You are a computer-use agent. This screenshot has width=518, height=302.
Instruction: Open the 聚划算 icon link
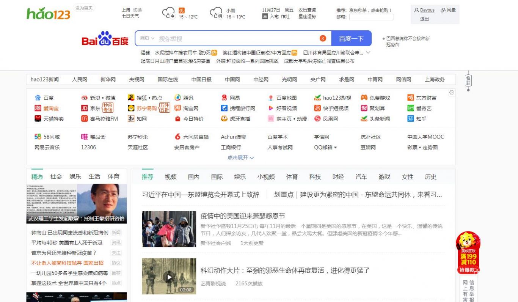(364, 109)
